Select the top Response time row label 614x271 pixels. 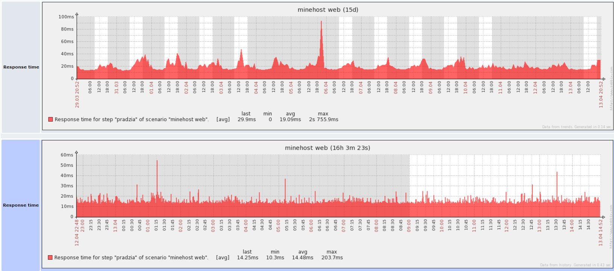click(x=21, y=67)
